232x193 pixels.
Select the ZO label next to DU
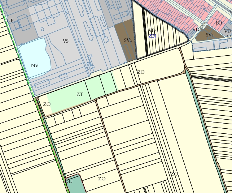tap(102, 179)
